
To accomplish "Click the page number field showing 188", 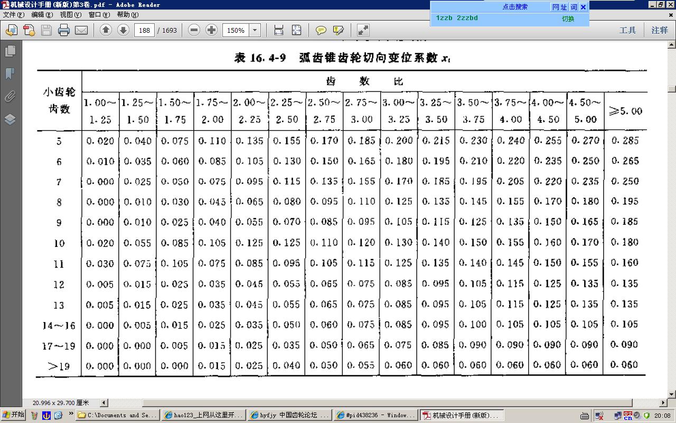I will click(x=144, y=30).
